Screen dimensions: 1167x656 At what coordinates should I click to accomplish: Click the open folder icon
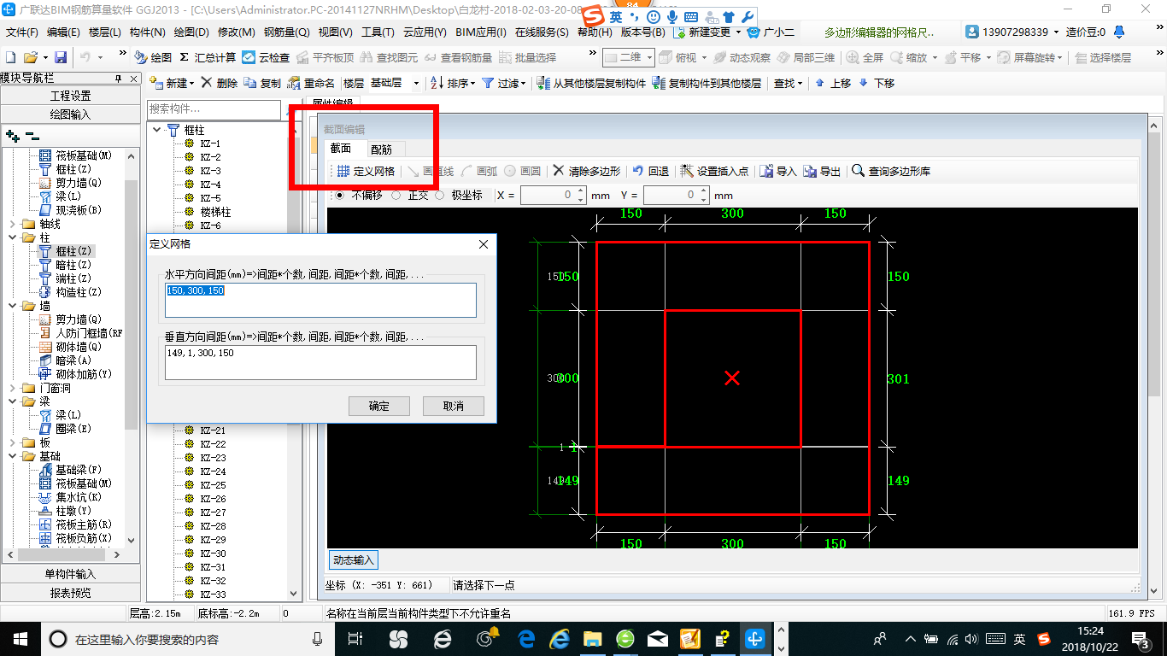point(30,57)
